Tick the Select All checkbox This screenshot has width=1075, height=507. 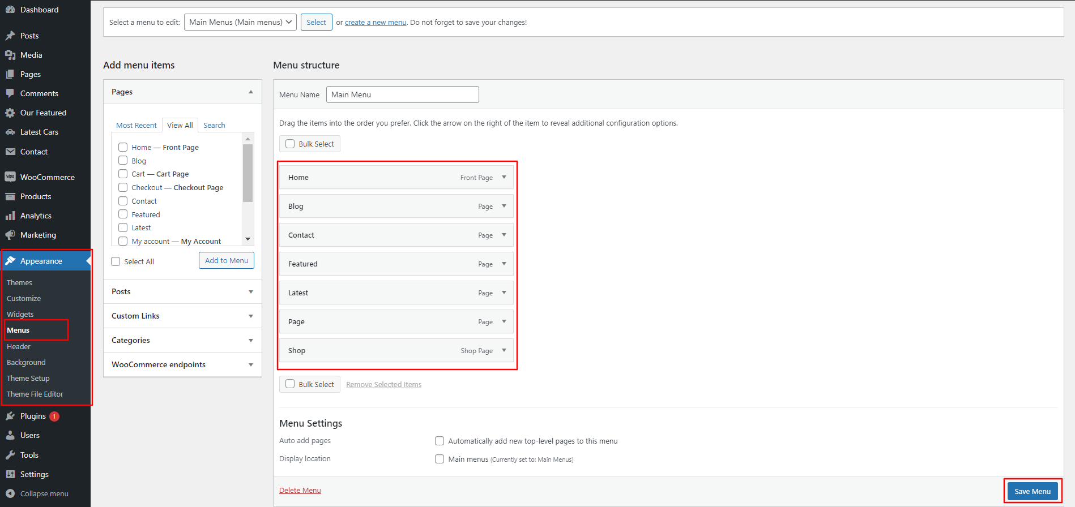point(116,261)
